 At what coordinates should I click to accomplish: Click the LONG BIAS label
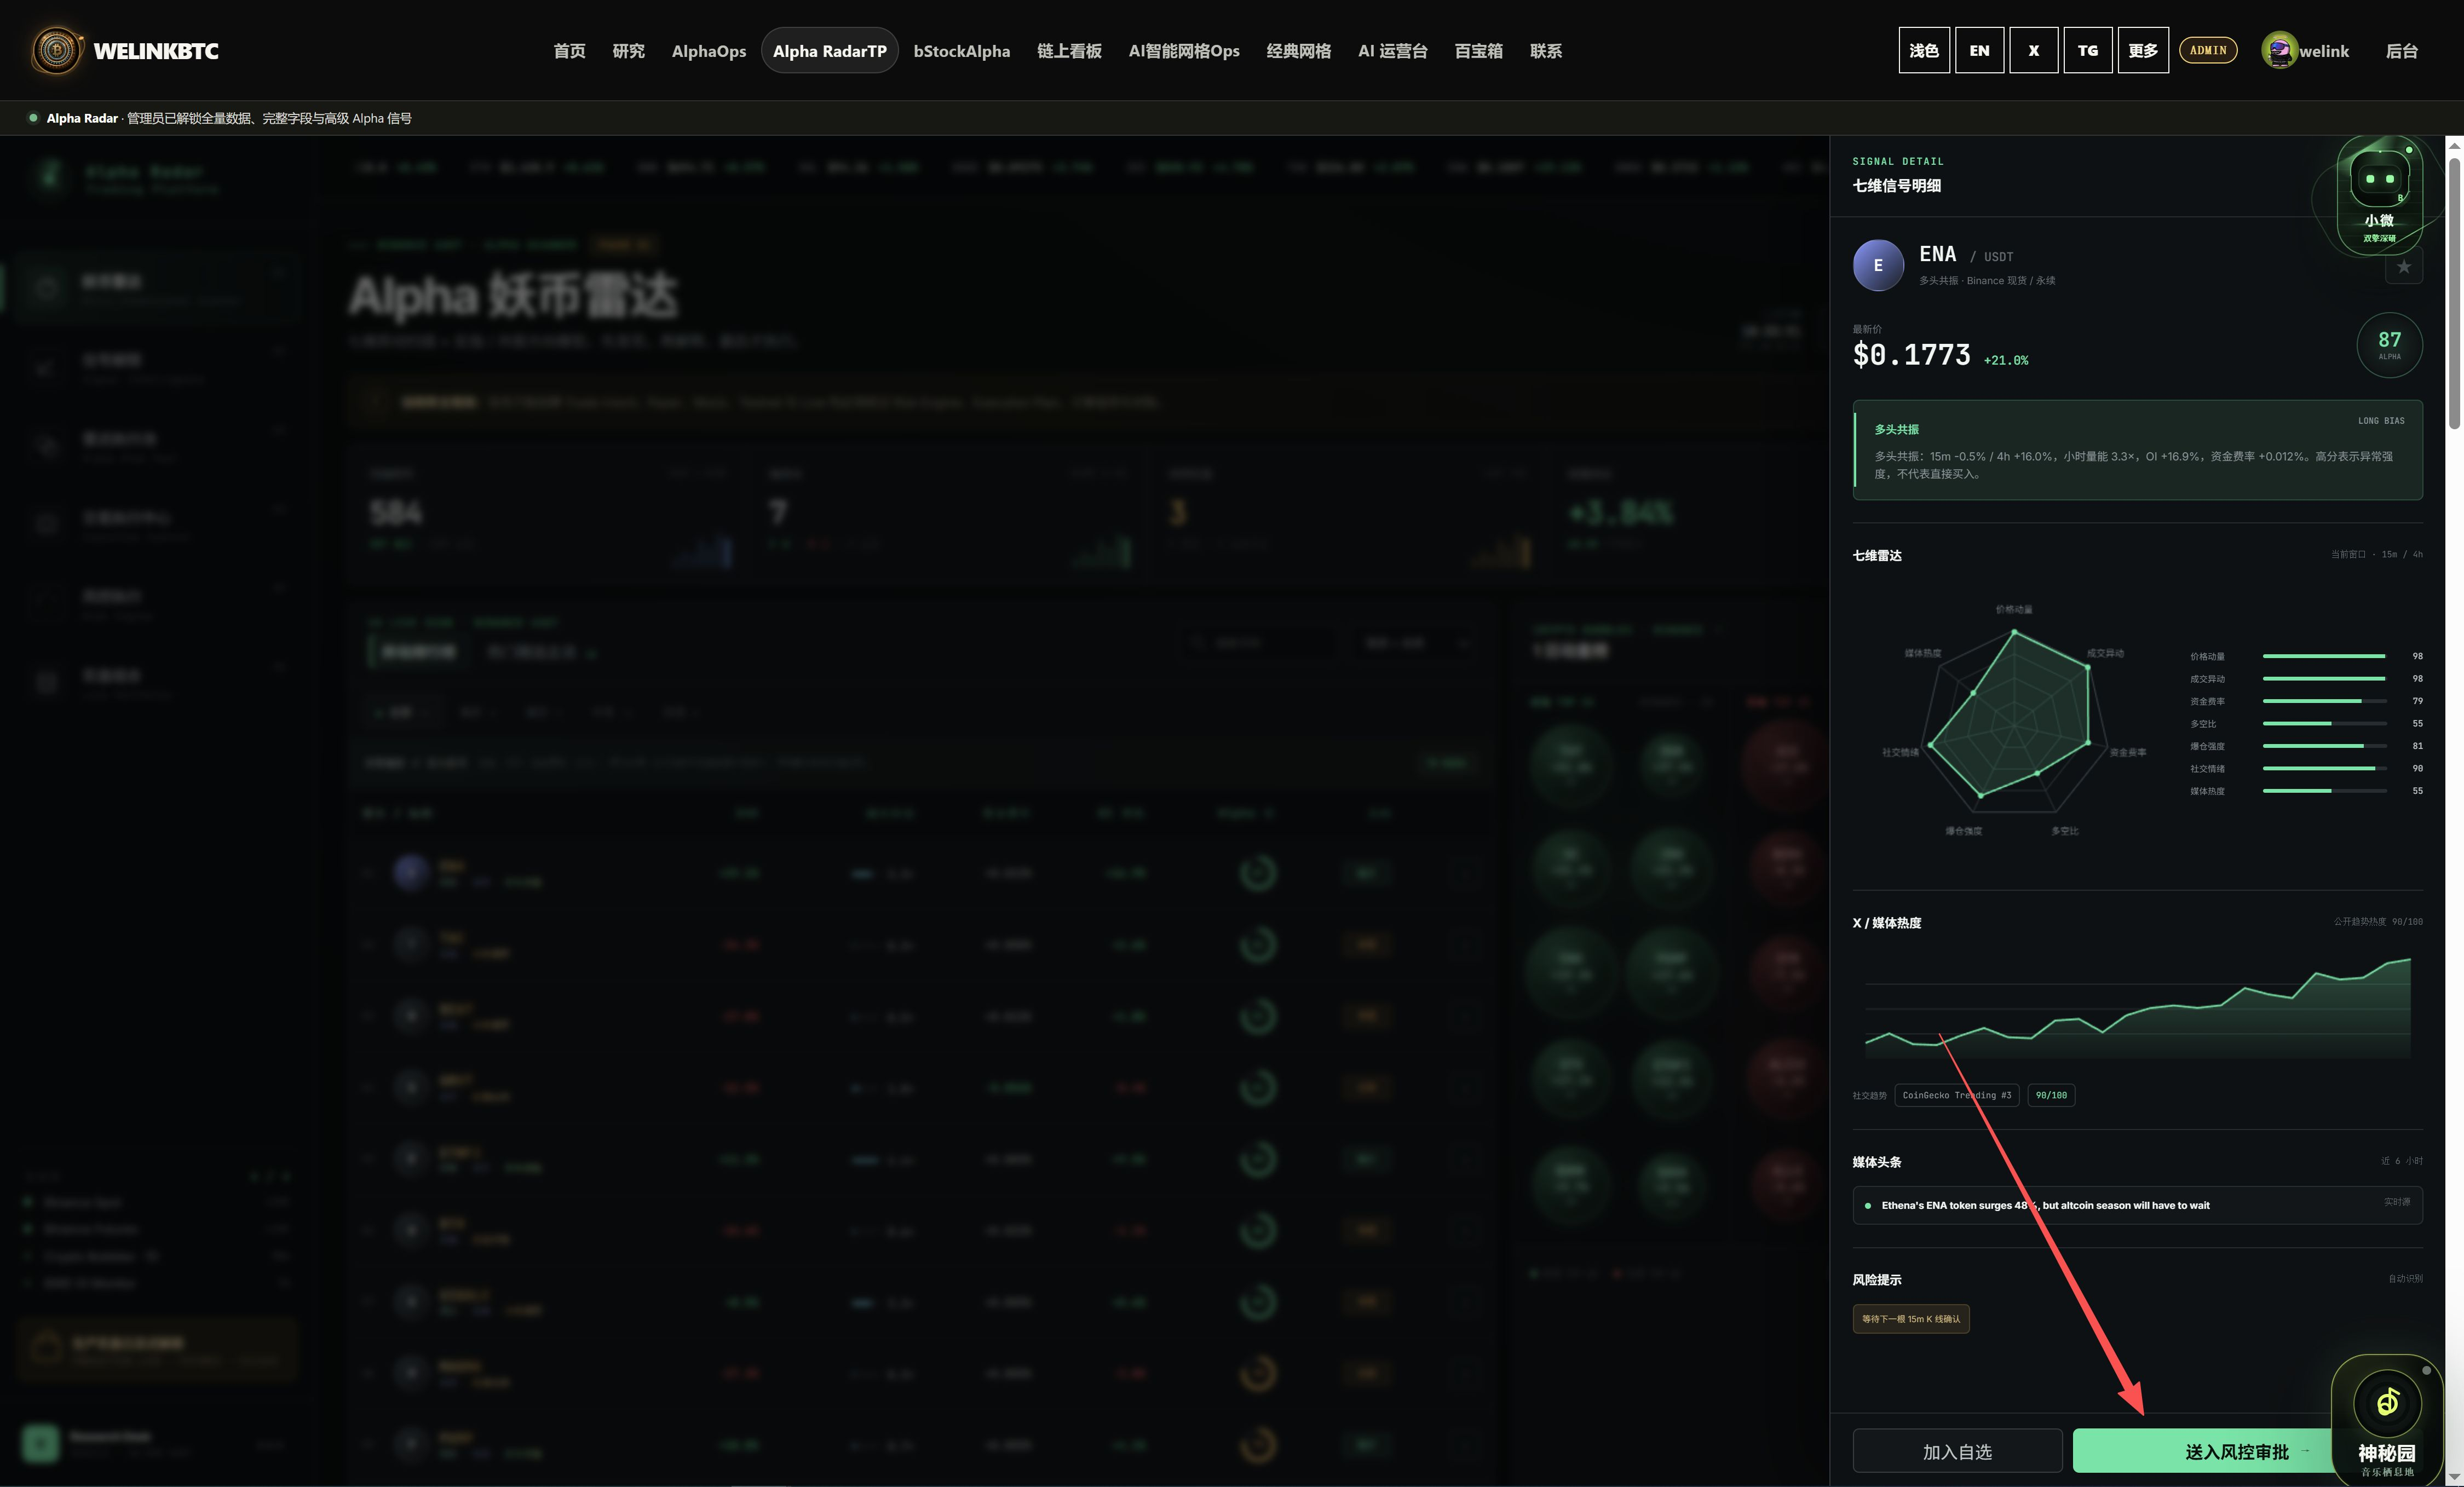coord(2381,421)
